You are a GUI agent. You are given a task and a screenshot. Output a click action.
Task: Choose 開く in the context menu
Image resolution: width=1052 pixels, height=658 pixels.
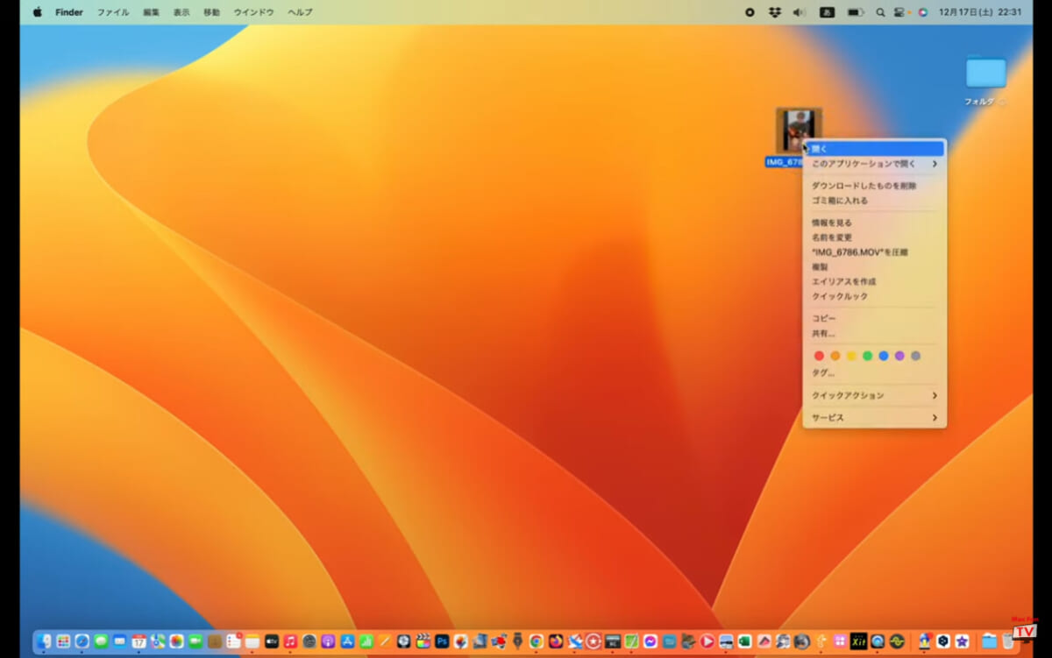tap(874, 149)
